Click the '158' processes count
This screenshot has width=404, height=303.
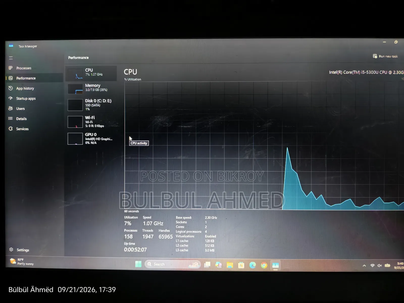(x=128, y=237)
